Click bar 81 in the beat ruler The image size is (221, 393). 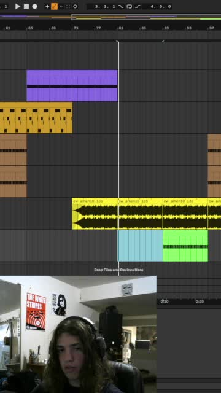pyautogui.click(x=121, y=28)
